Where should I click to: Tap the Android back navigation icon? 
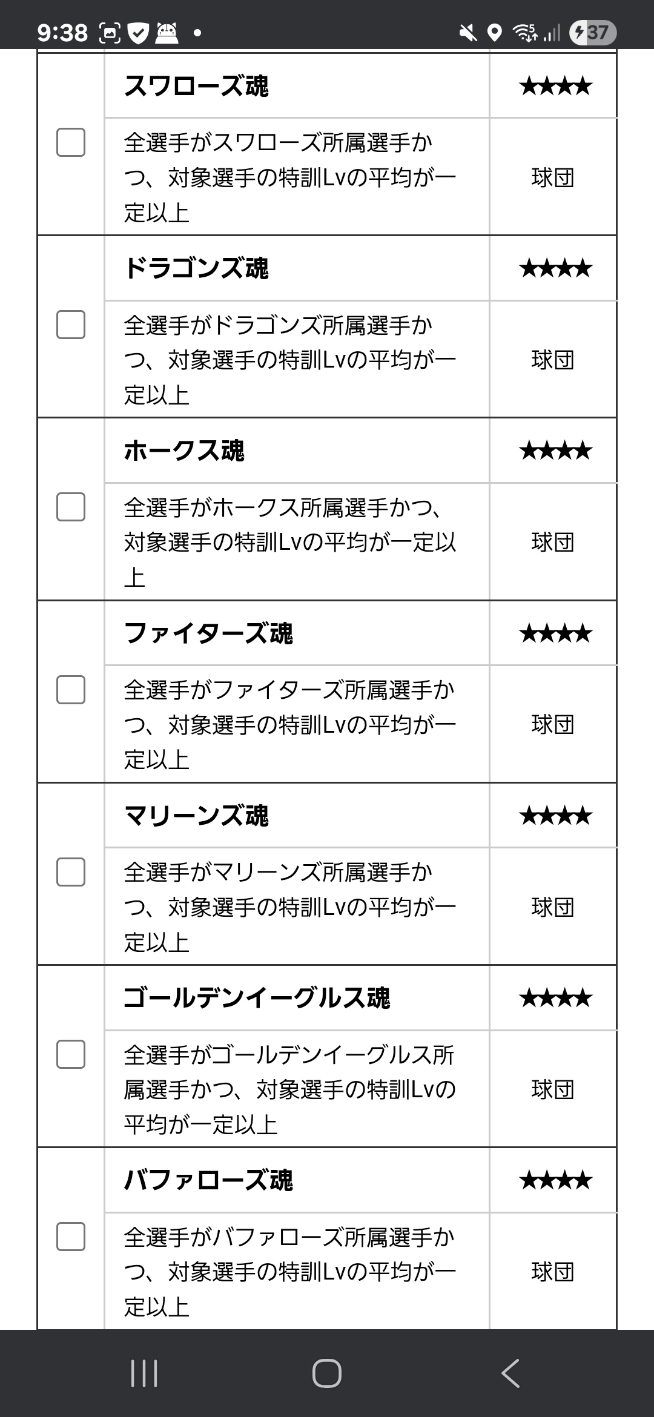point(510,1373)
